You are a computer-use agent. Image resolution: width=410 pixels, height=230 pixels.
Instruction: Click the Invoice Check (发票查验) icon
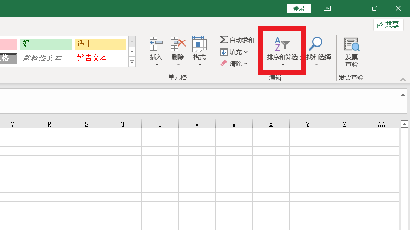(351, 45)
